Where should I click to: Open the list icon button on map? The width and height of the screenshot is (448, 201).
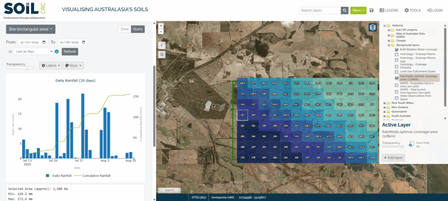[162, 54]
